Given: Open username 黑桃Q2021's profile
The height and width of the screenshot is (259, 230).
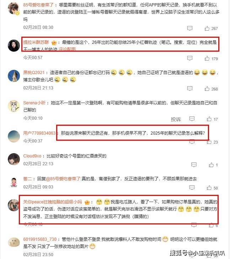Looking at the screenshot, I should tap(34, 73).
